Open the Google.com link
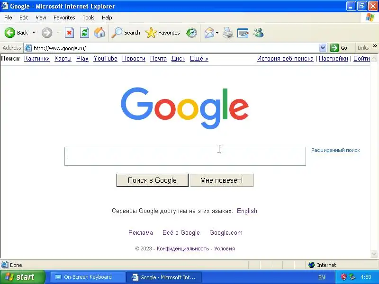 (x=226, y=232)
